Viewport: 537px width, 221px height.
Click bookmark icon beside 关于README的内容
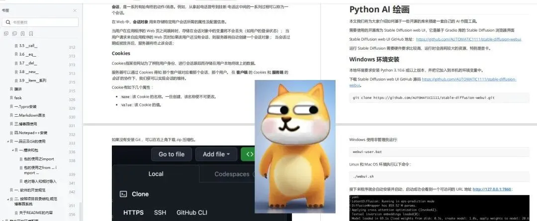[16, 213]
